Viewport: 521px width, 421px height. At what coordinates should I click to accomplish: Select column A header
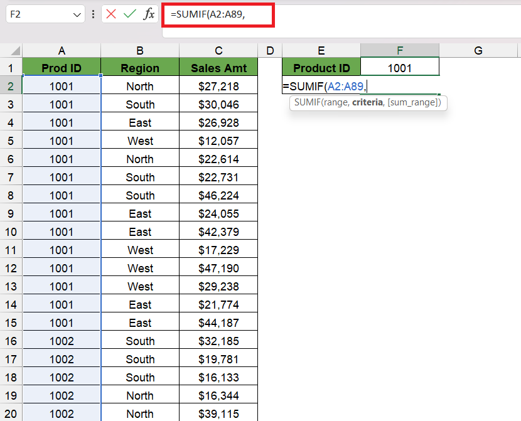tap(62, 50)
